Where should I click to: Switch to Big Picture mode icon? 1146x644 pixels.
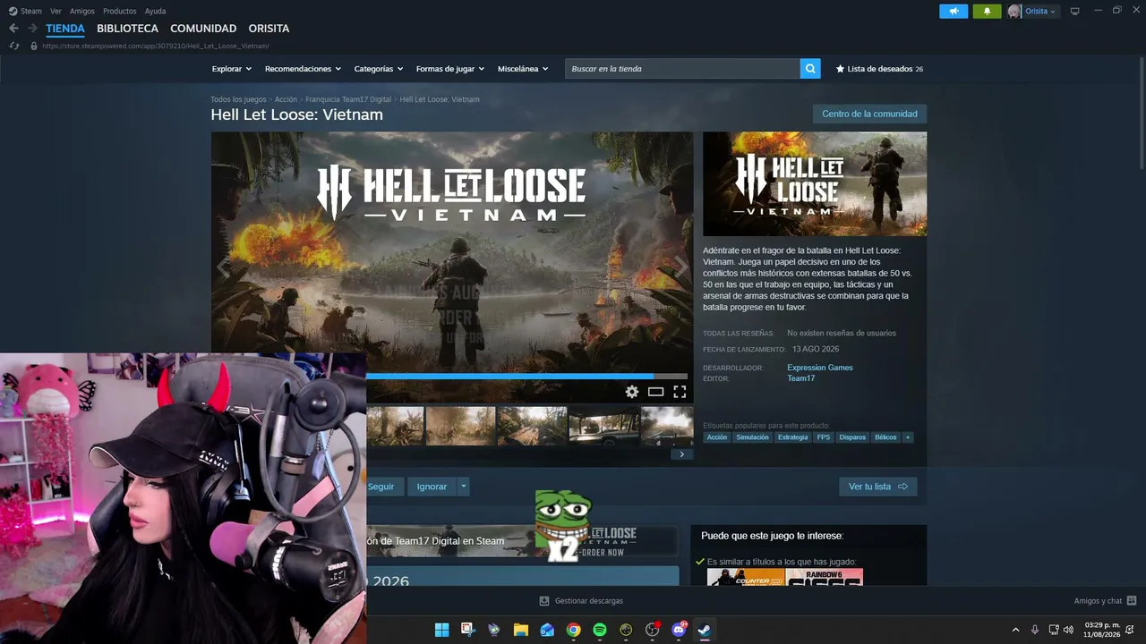(x=1074, y=12)
